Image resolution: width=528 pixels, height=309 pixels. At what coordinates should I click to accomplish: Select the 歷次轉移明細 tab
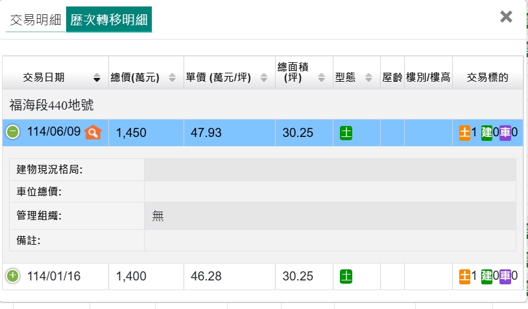point(109,20)
